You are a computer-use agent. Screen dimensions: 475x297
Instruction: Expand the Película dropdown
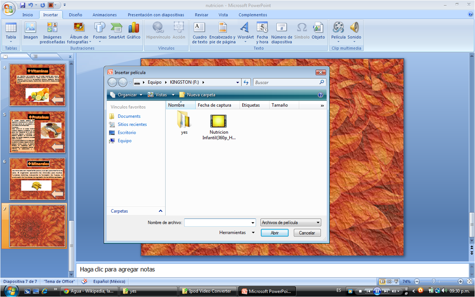pyautogui.click(x=338, y=42)
